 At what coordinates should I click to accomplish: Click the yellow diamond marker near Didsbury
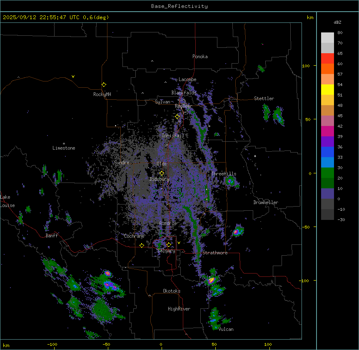tap(162, 173)
